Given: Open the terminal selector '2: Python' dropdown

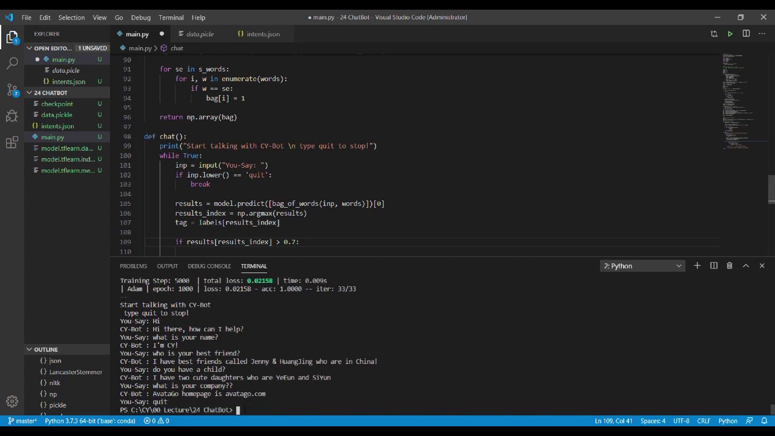Looking at the screenshot, I should [x=642, y=266].
